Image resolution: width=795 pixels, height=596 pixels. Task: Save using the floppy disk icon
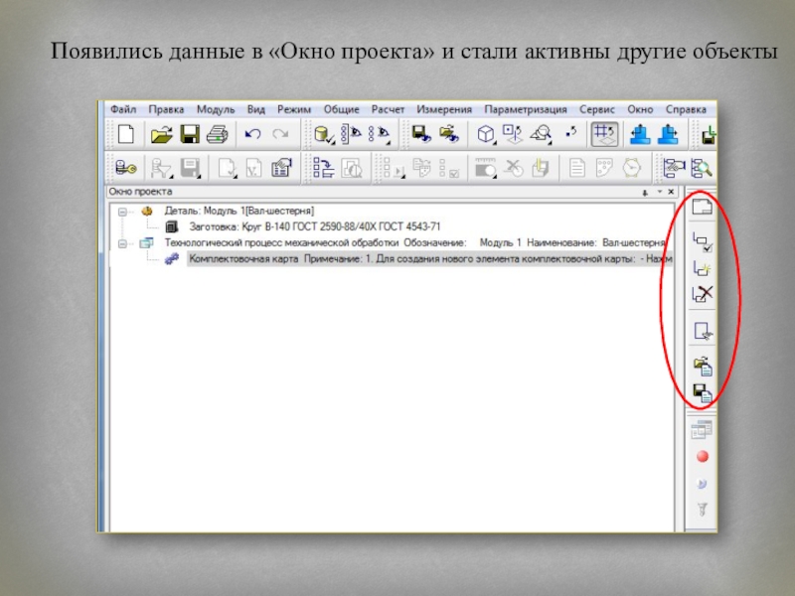click(190, 135)
